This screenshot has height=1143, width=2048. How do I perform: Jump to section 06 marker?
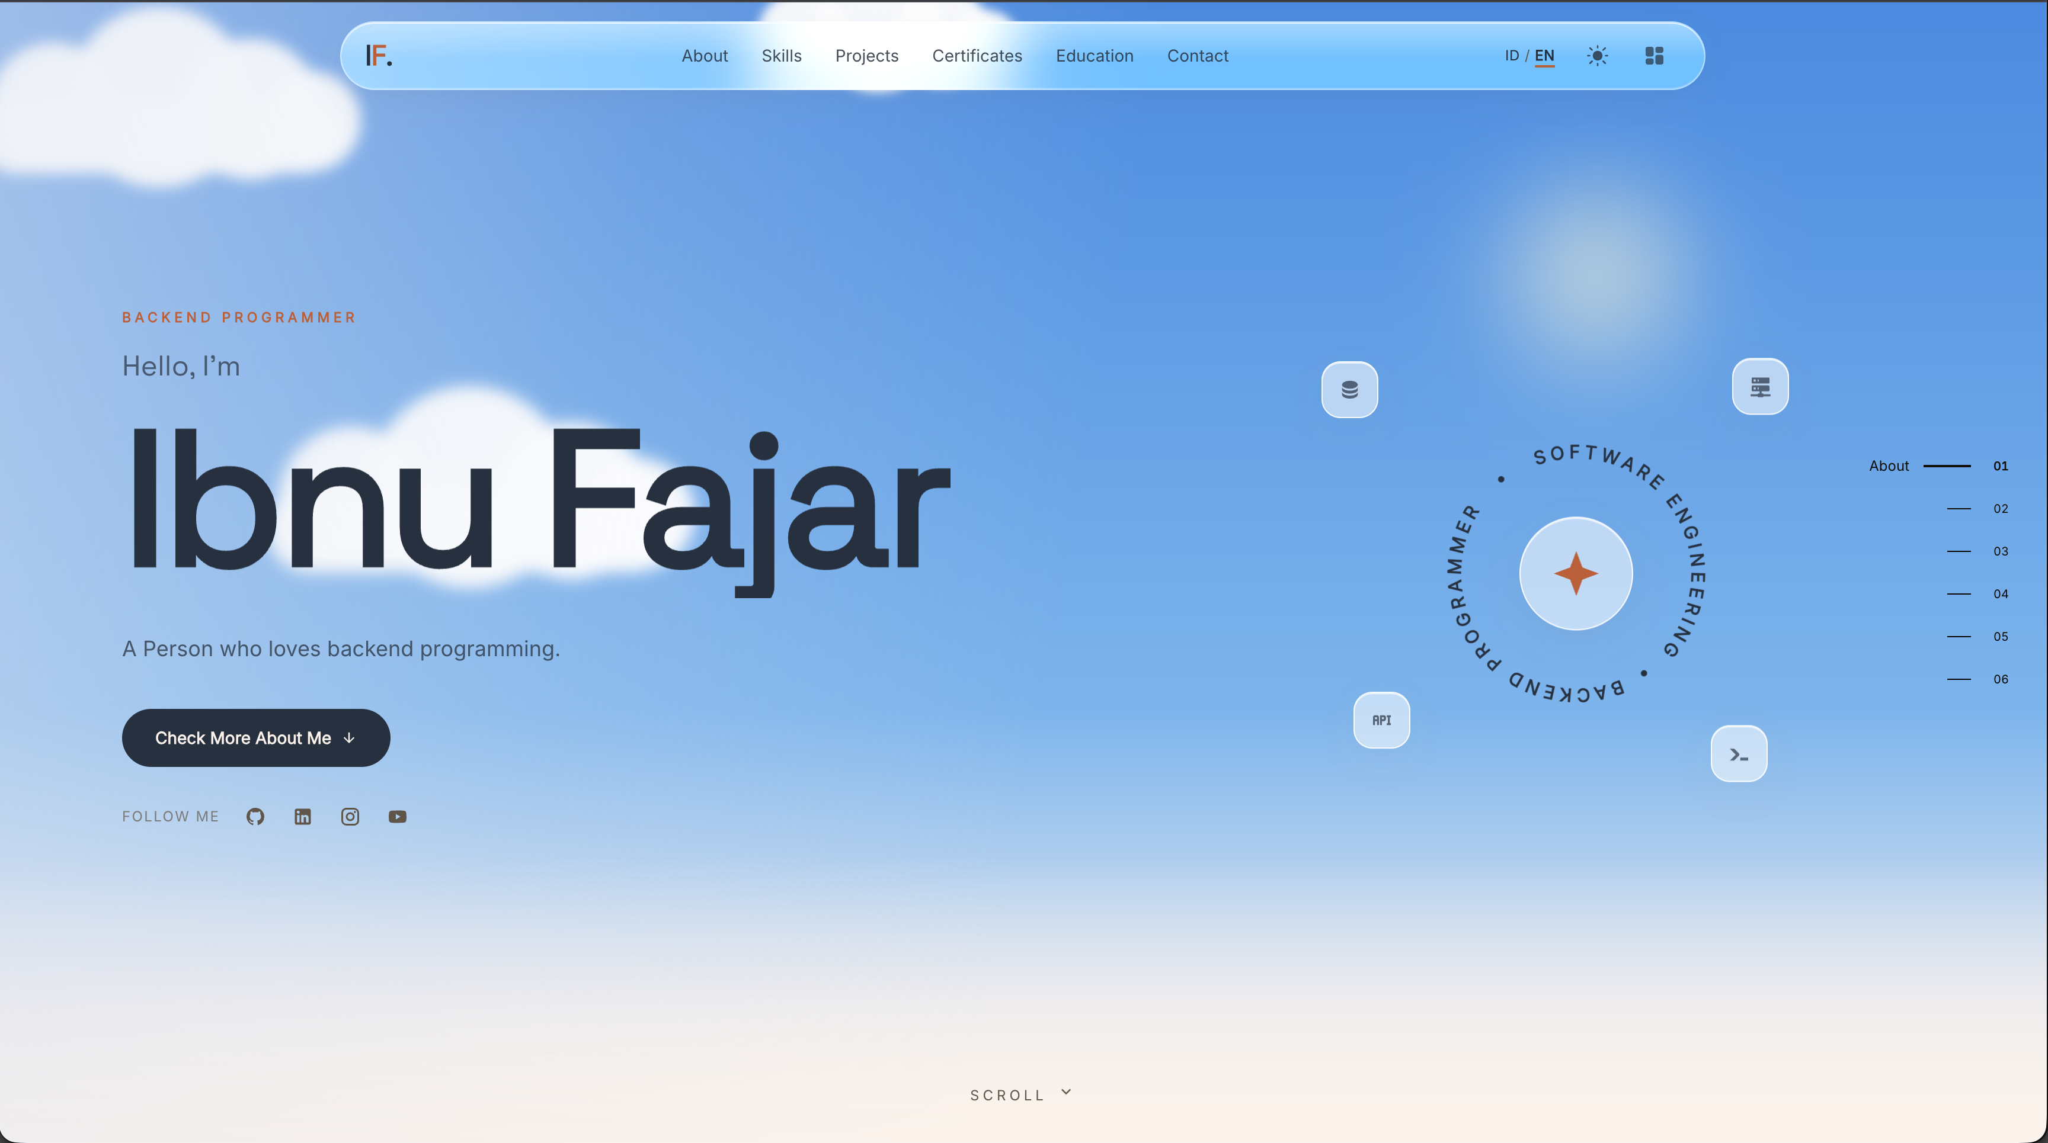click(1977, 679)
